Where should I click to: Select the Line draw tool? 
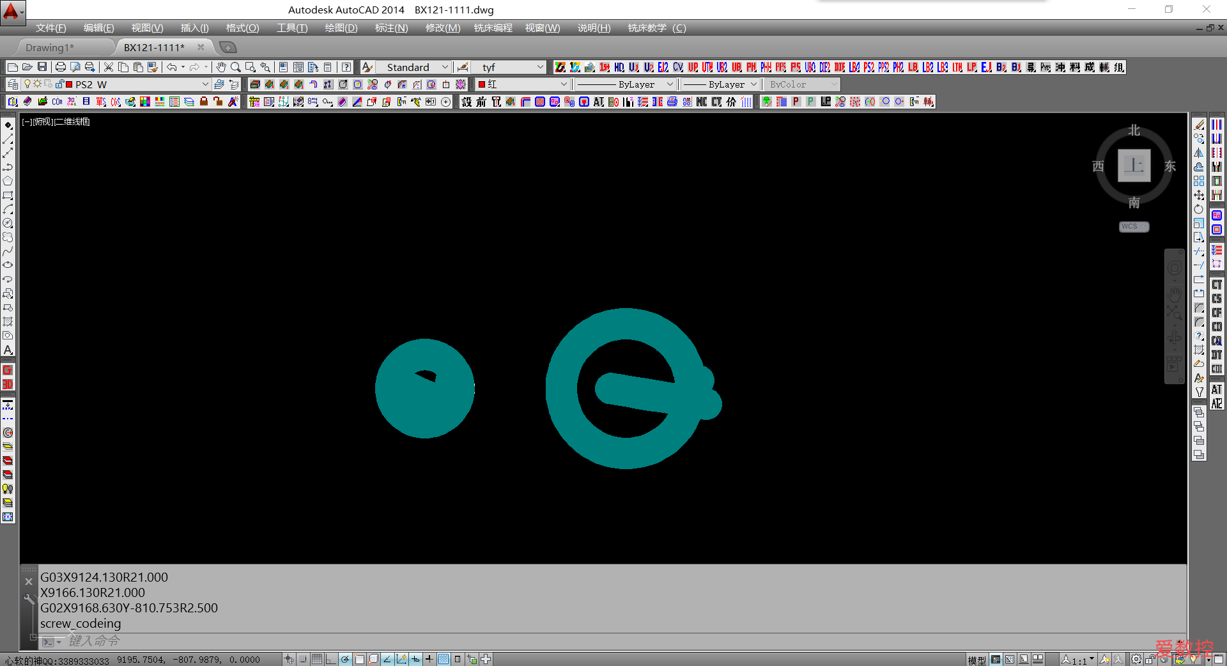click(8, 139)
